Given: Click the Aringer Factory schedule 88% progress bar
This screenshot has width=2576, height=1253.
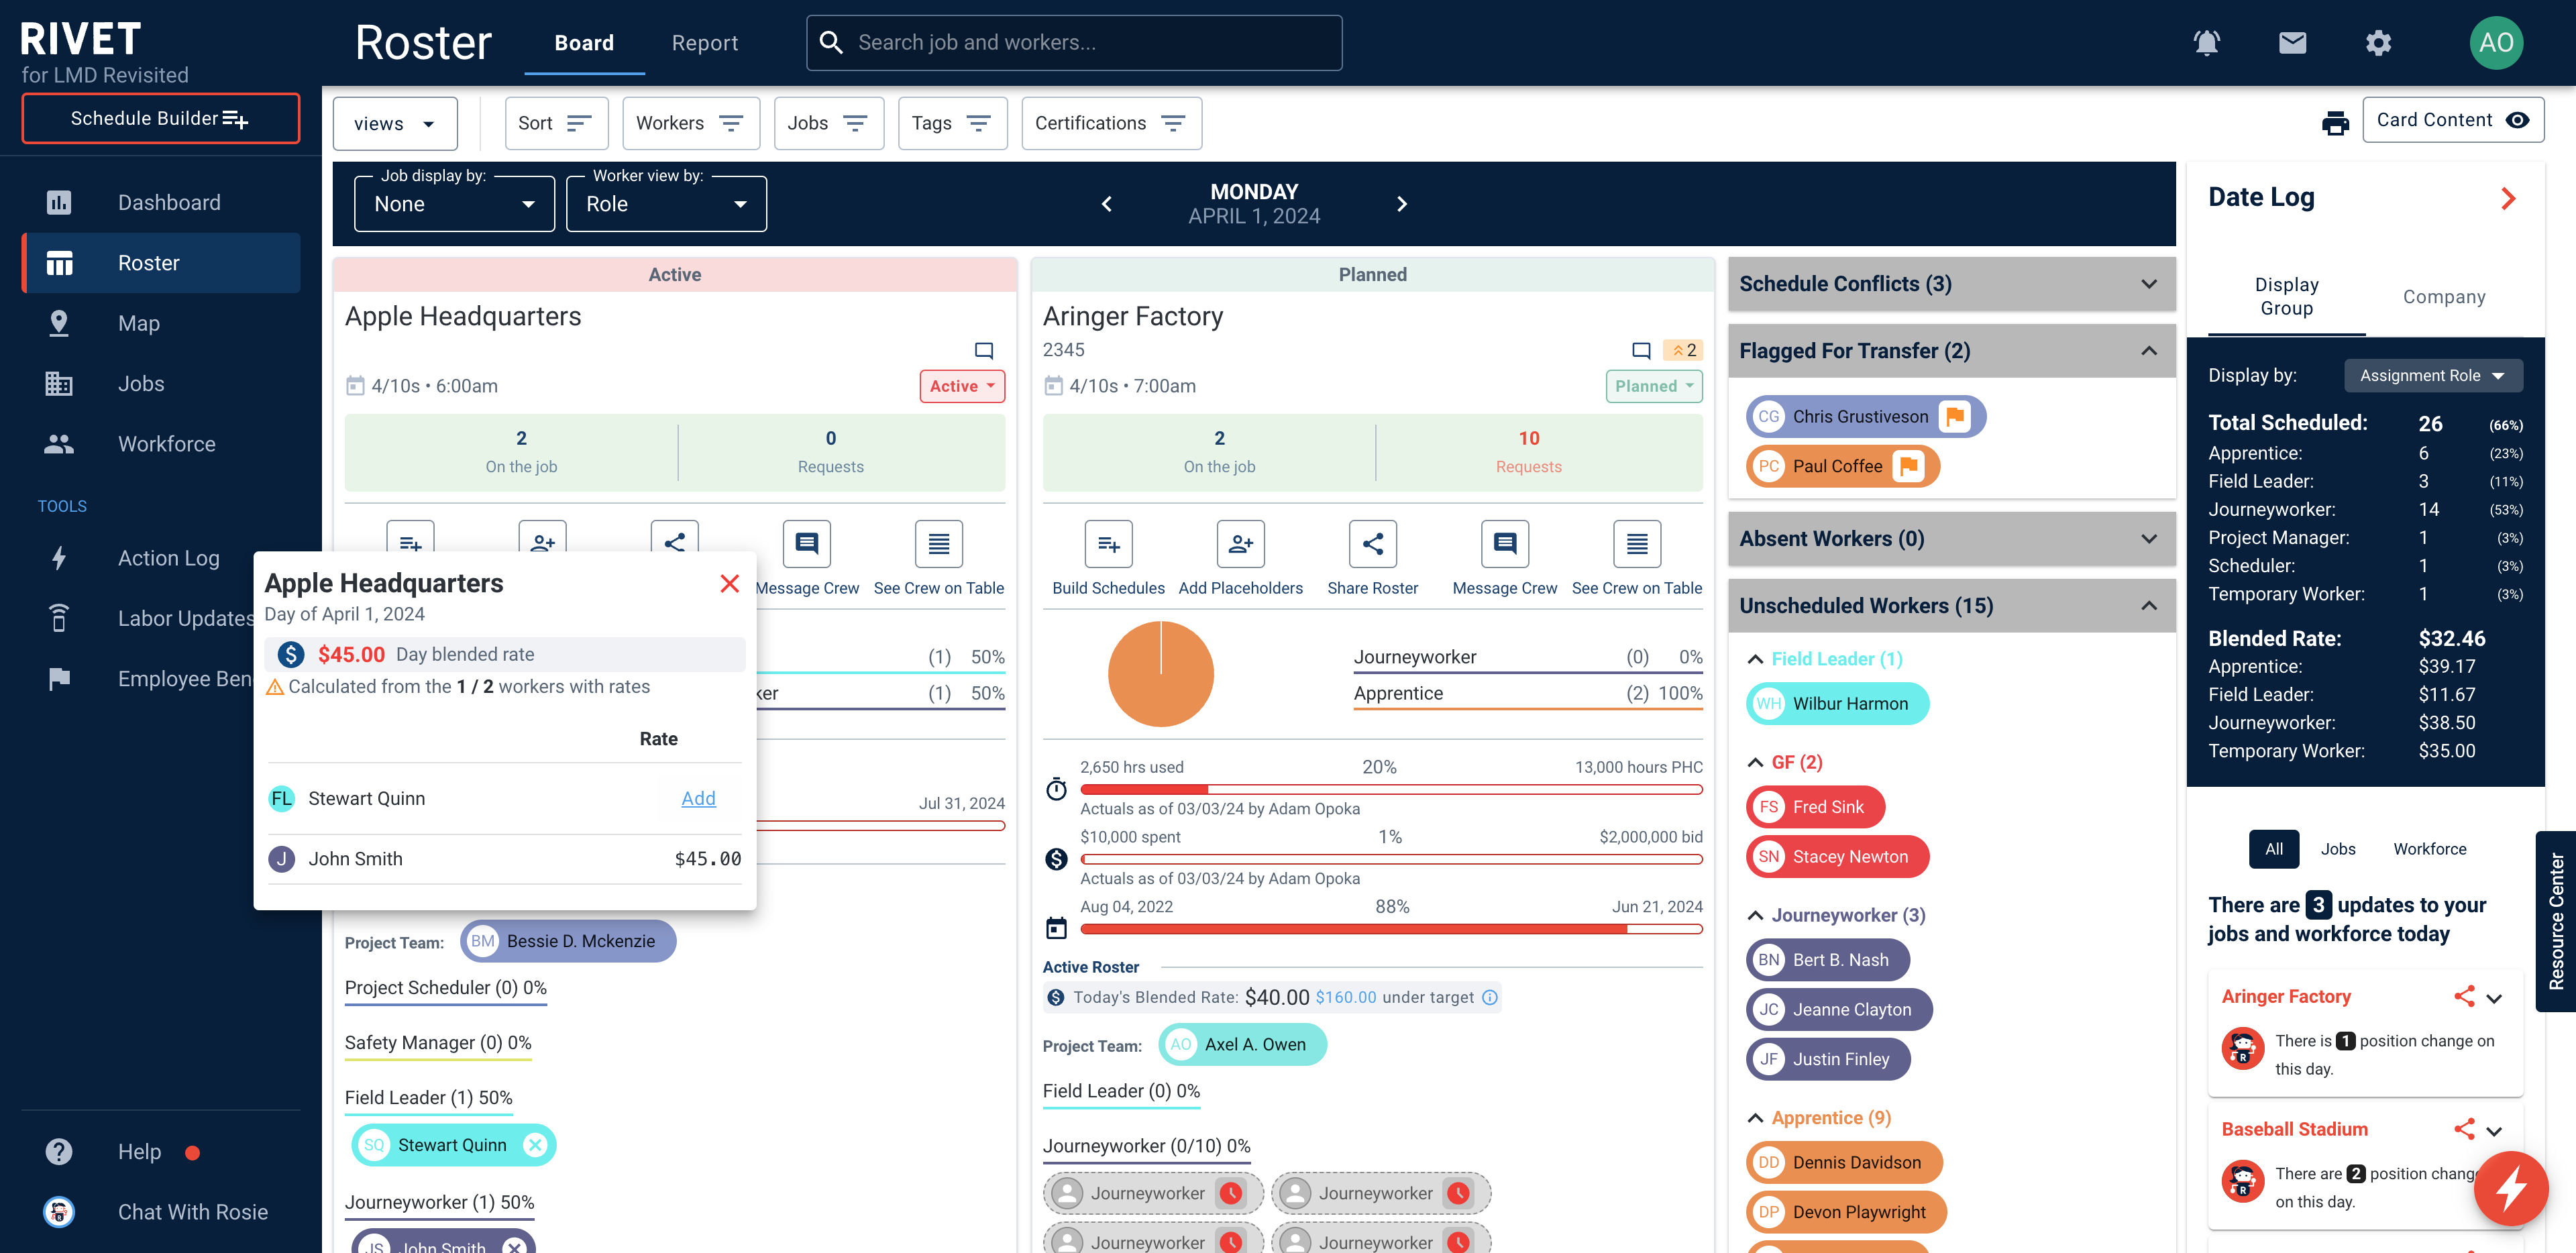Looking at the screenshot, I should click(x=1390, y=930).
